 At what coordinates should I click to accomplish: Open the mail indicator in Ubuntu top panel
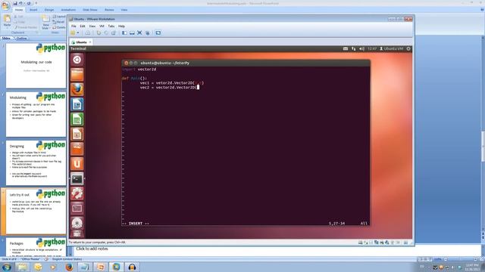pos(346,48)
